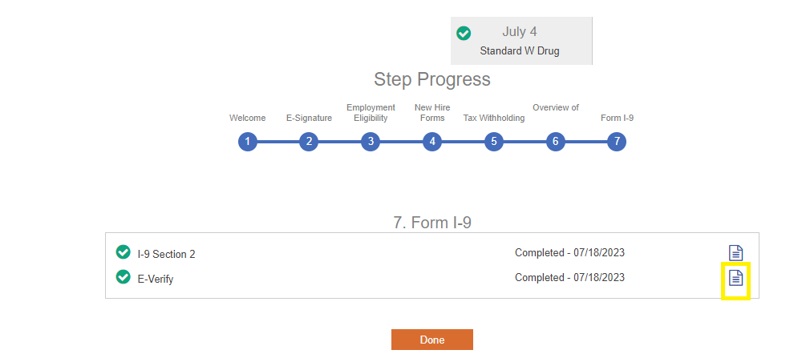Open step 5 Tax Withholding circle

tap(494, 142)
